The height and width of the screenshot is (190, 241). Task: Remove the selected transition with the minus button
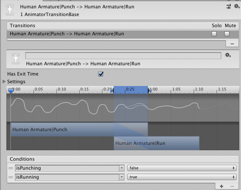tap(232, 44)
